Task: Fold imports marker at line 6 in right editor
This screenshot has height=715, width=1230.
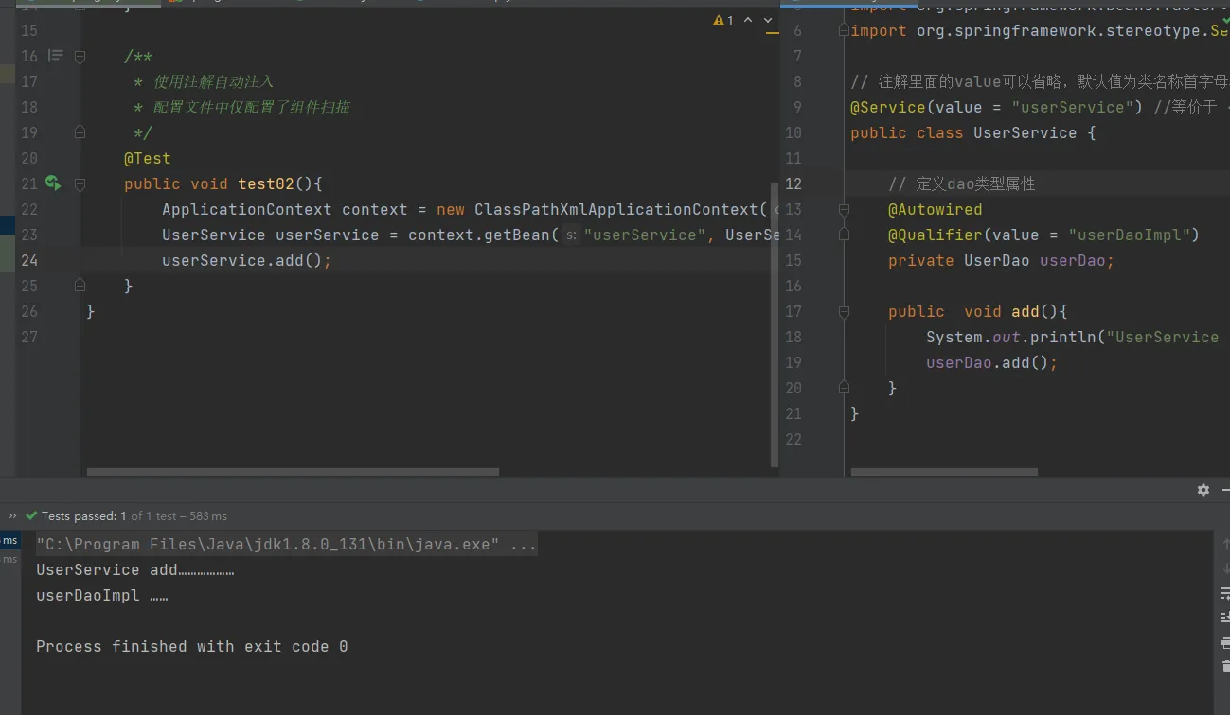Action: [x=843, y=30]
